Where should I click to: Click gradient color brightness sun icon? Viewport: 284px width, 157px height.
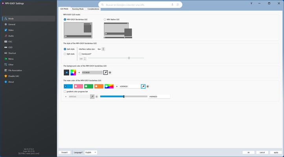[96, 97]
